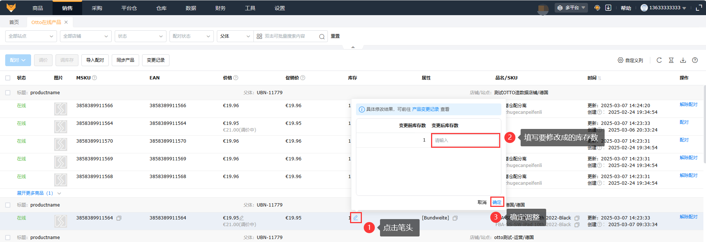Viewport: 706px width, 242px height.
Task: Open the download center icon in the header
Action: coord(608,8)
